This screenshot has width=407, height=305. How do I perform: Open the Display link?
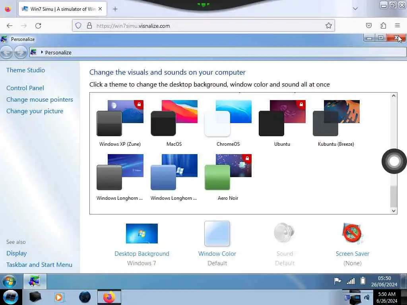point(17,253)
